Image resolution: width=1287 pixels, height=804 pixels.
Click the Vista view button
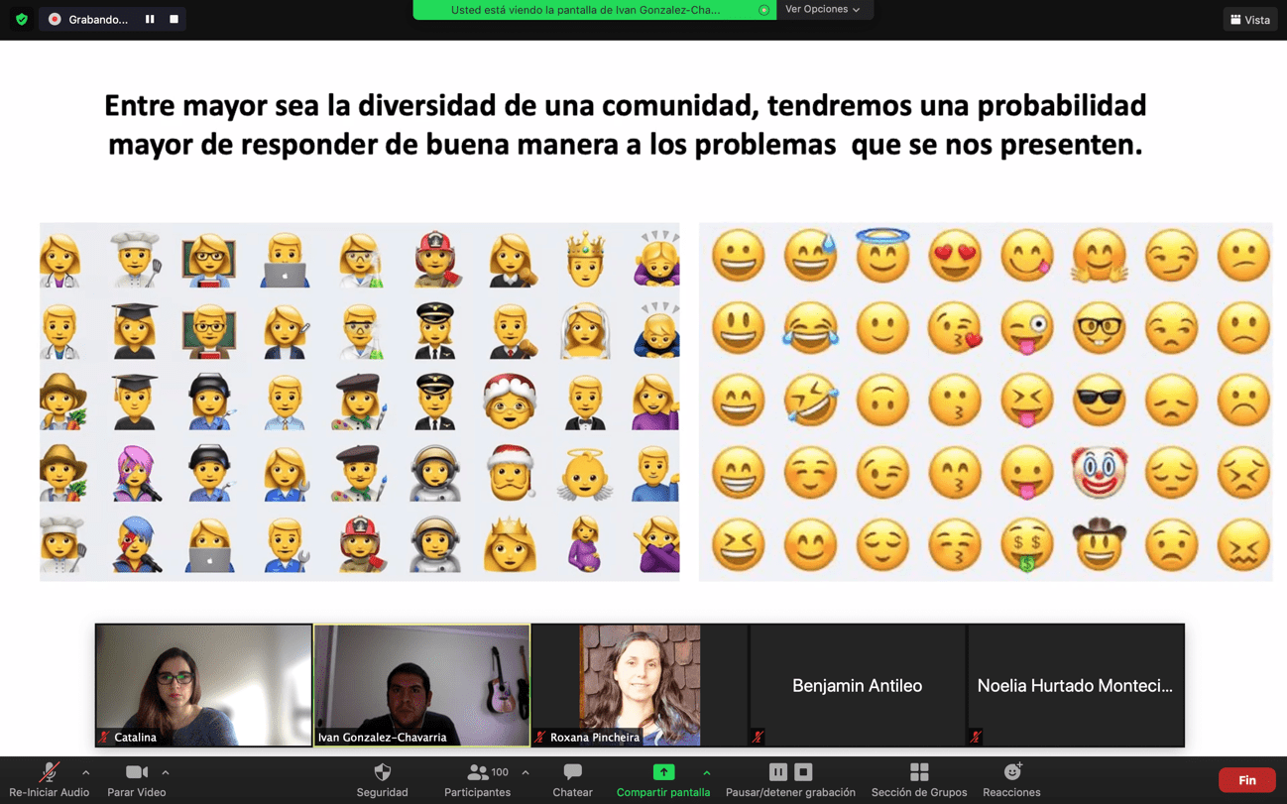click(x=1249, y=20)
